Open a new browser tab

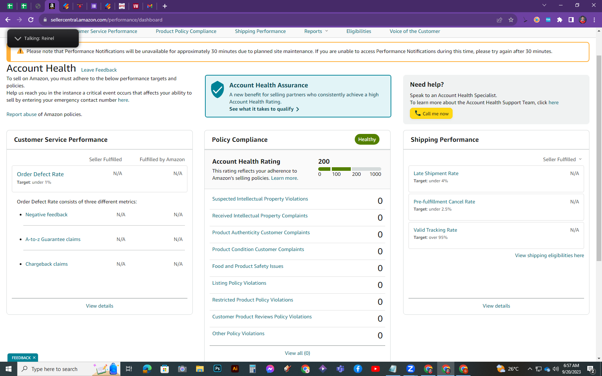(165, 6)
